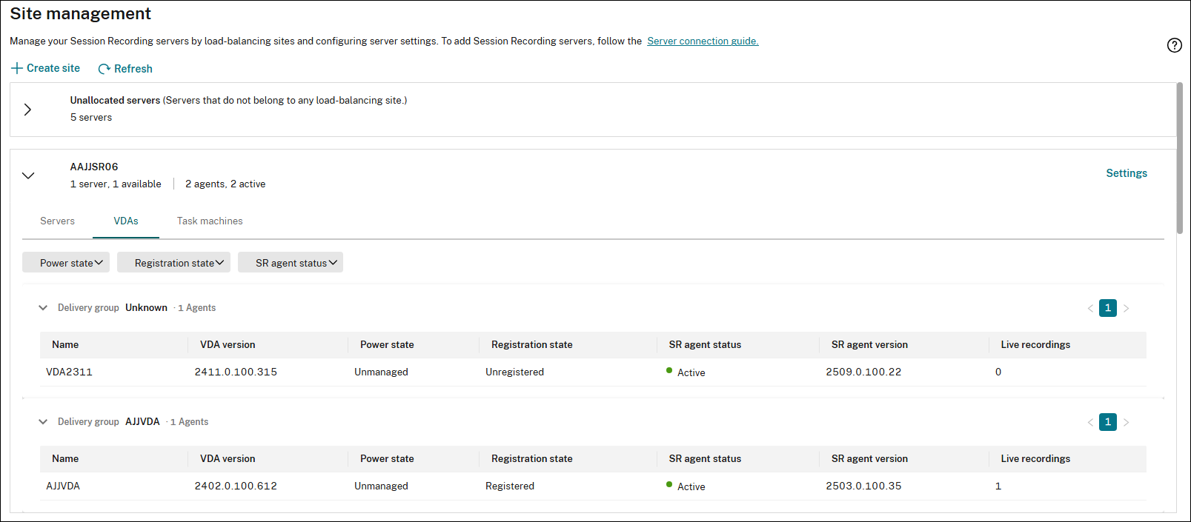Select the VDA2311 agent row

[x=69, y=372]
